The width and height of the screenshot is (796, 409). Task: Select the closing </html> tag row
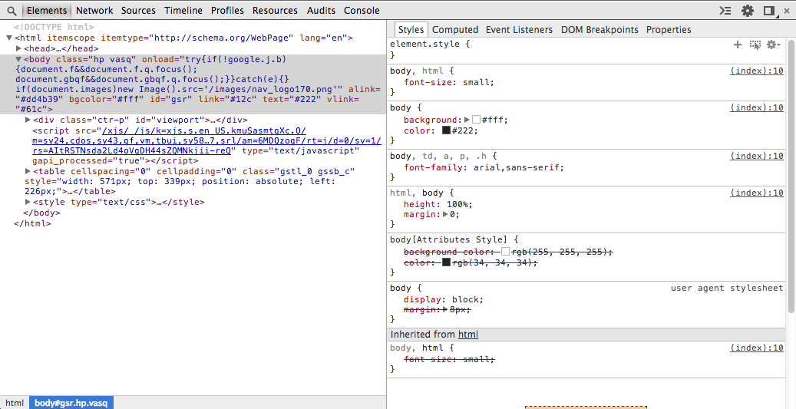coord(32,223)
